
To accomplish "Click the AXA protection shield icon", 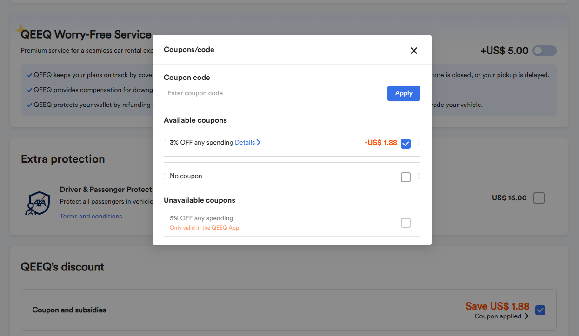I will (x=37, y=203).
